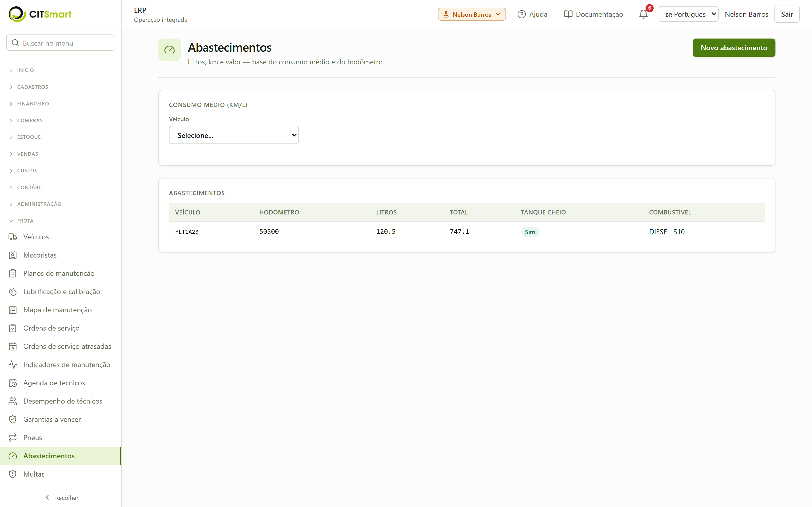The height and width of the screenshot is (507, 812).
Task: Click the COMBUSTÍVEL column header
Action: (670, 212)
